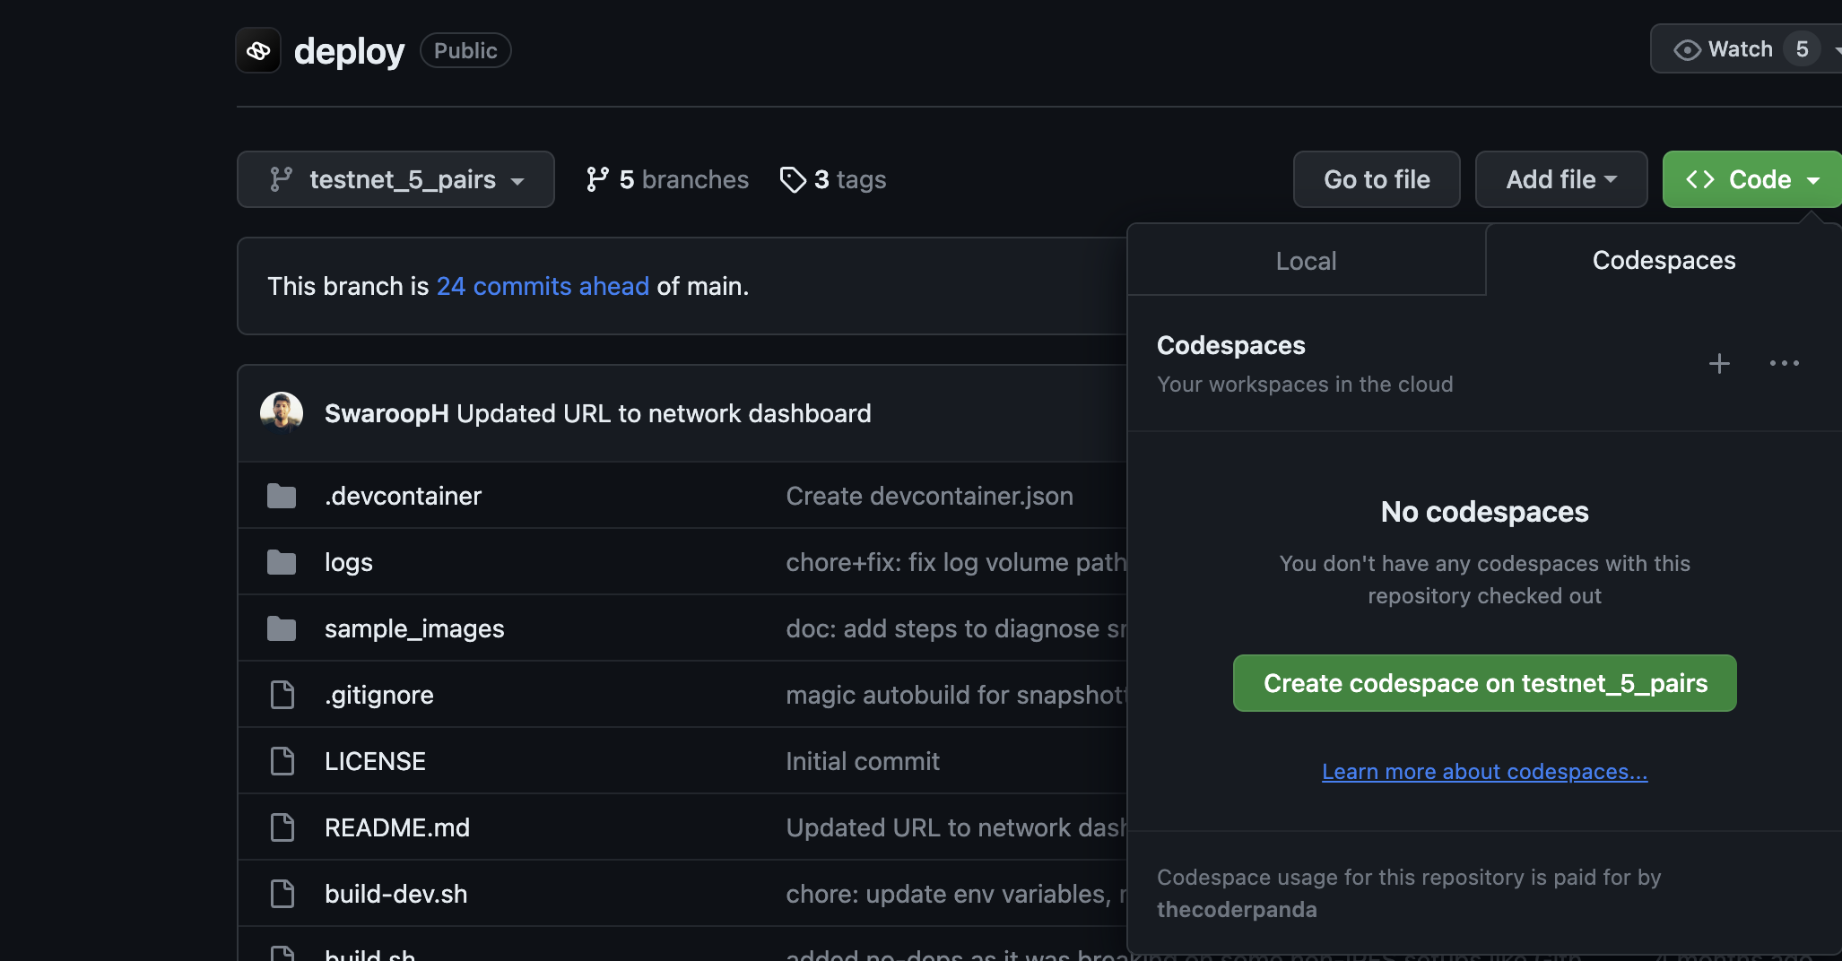The image size is (1842, 961).
Task: Click the build-dev.sh file icon
Action: 282,894
